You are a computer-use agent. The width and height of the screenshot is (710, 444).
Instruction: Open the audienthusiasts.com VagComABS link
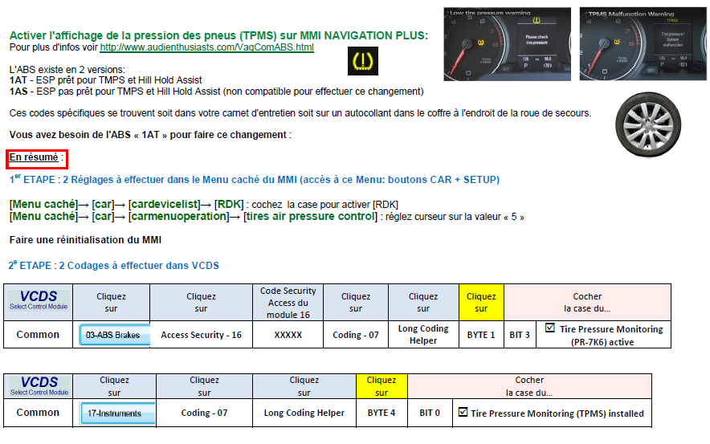tap(206, 48)
